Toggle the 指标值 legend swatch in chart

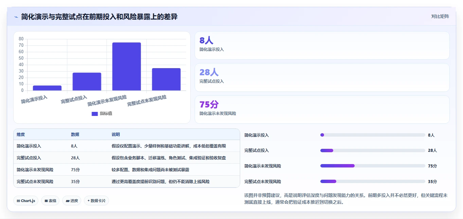[95, 114]
